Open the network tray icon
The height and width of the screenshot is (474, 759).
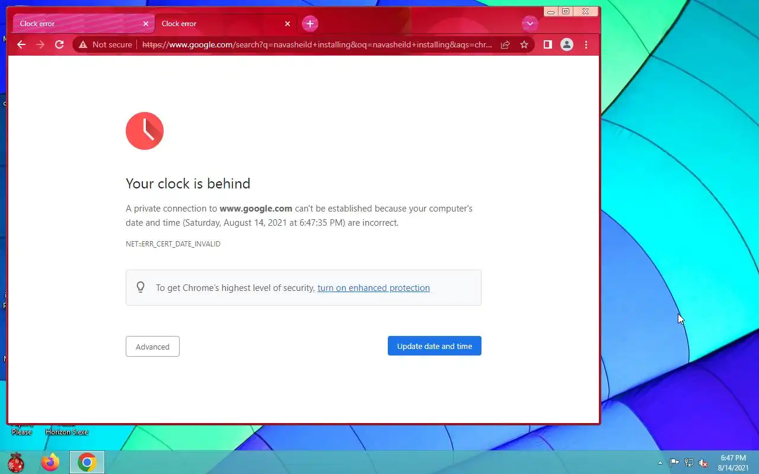[x=689, y=463]
